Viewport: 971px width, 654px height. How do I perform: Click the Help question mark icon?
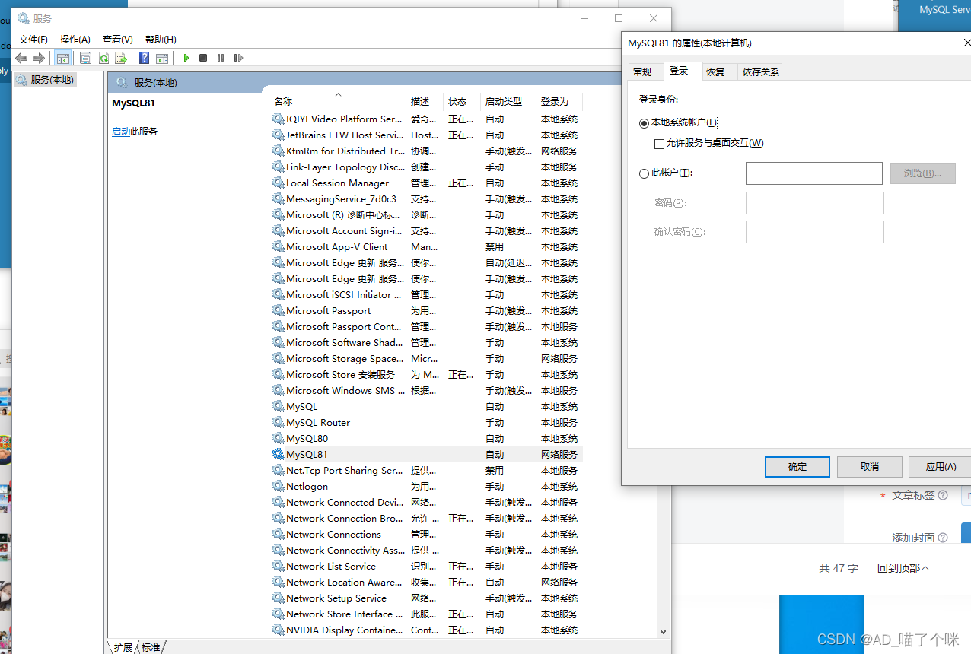(144, 57)
